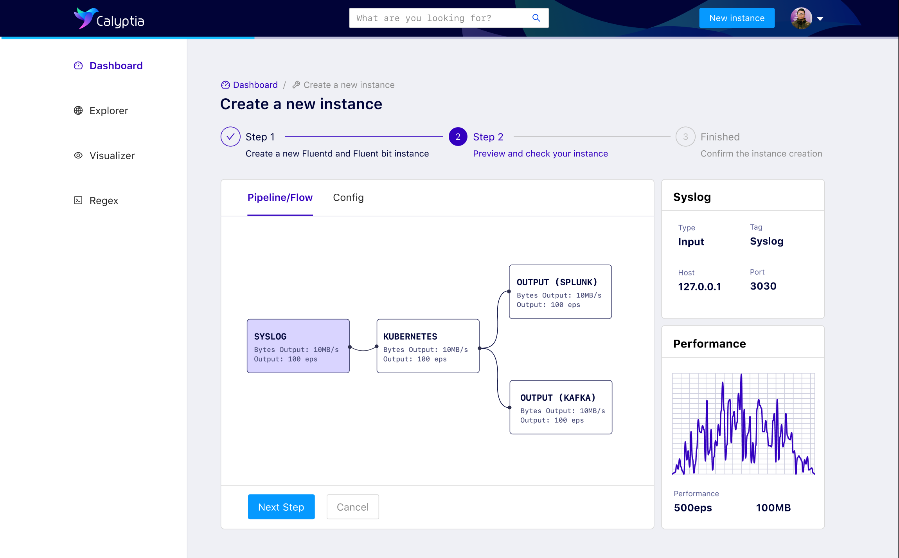The height and width of the screenshot is (558, 899).
Task: Click the Calyptia bird logo
Action: click(x=84, y=18)
